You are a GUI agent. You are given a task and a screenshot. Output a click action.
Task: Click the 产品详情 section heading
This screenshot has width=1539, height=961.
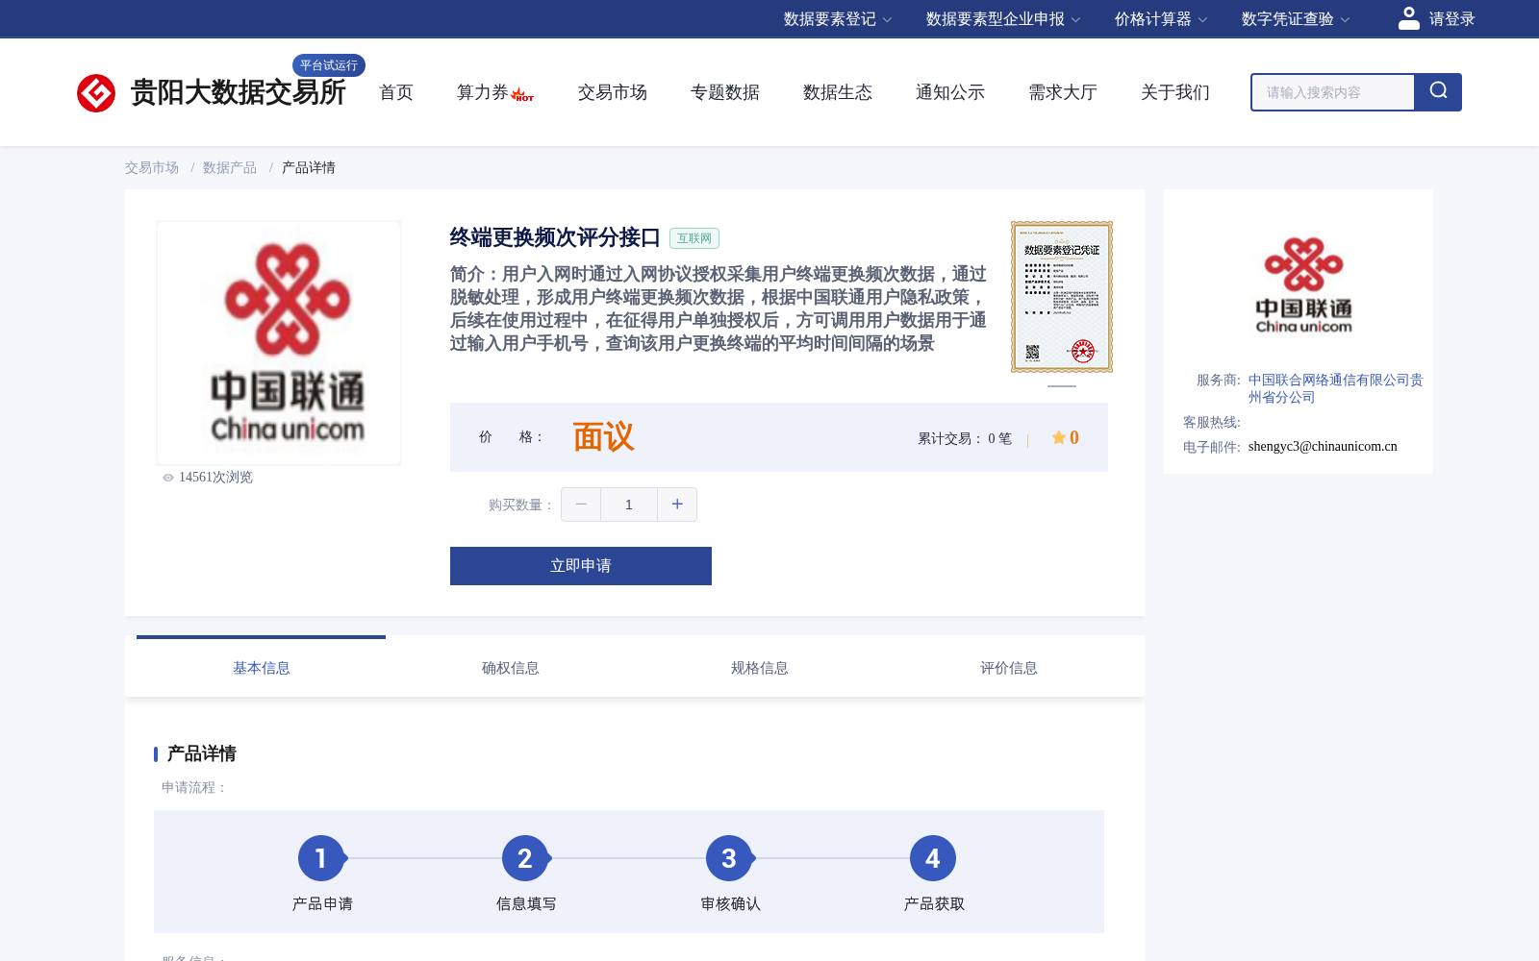click(x=202, y=753)
